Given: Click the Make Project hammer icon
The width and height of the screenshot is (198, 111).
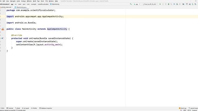Looking at the screenshot, I should (x=131, y=4).
